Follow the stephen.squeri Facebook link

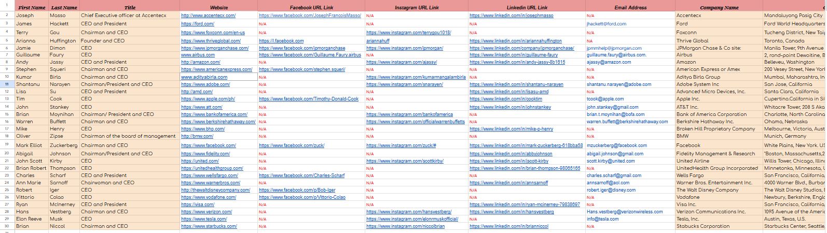point(302,69)
